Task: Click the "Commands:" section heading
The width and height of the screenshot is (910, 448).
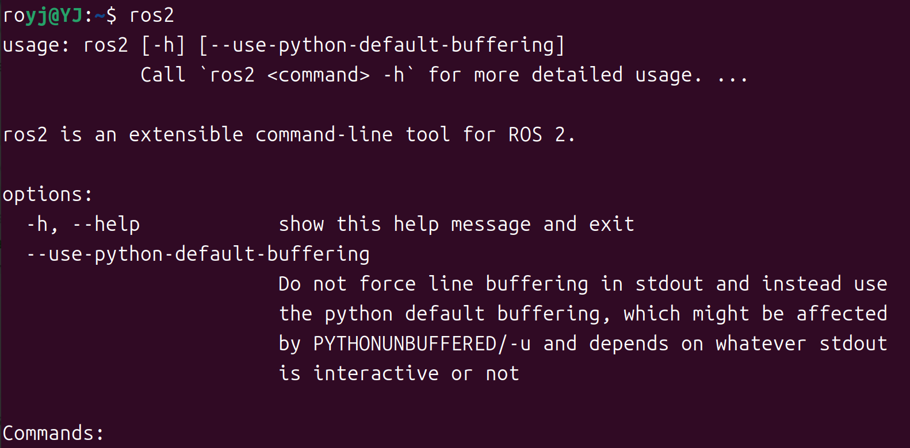Action: [x=53, y=434]
